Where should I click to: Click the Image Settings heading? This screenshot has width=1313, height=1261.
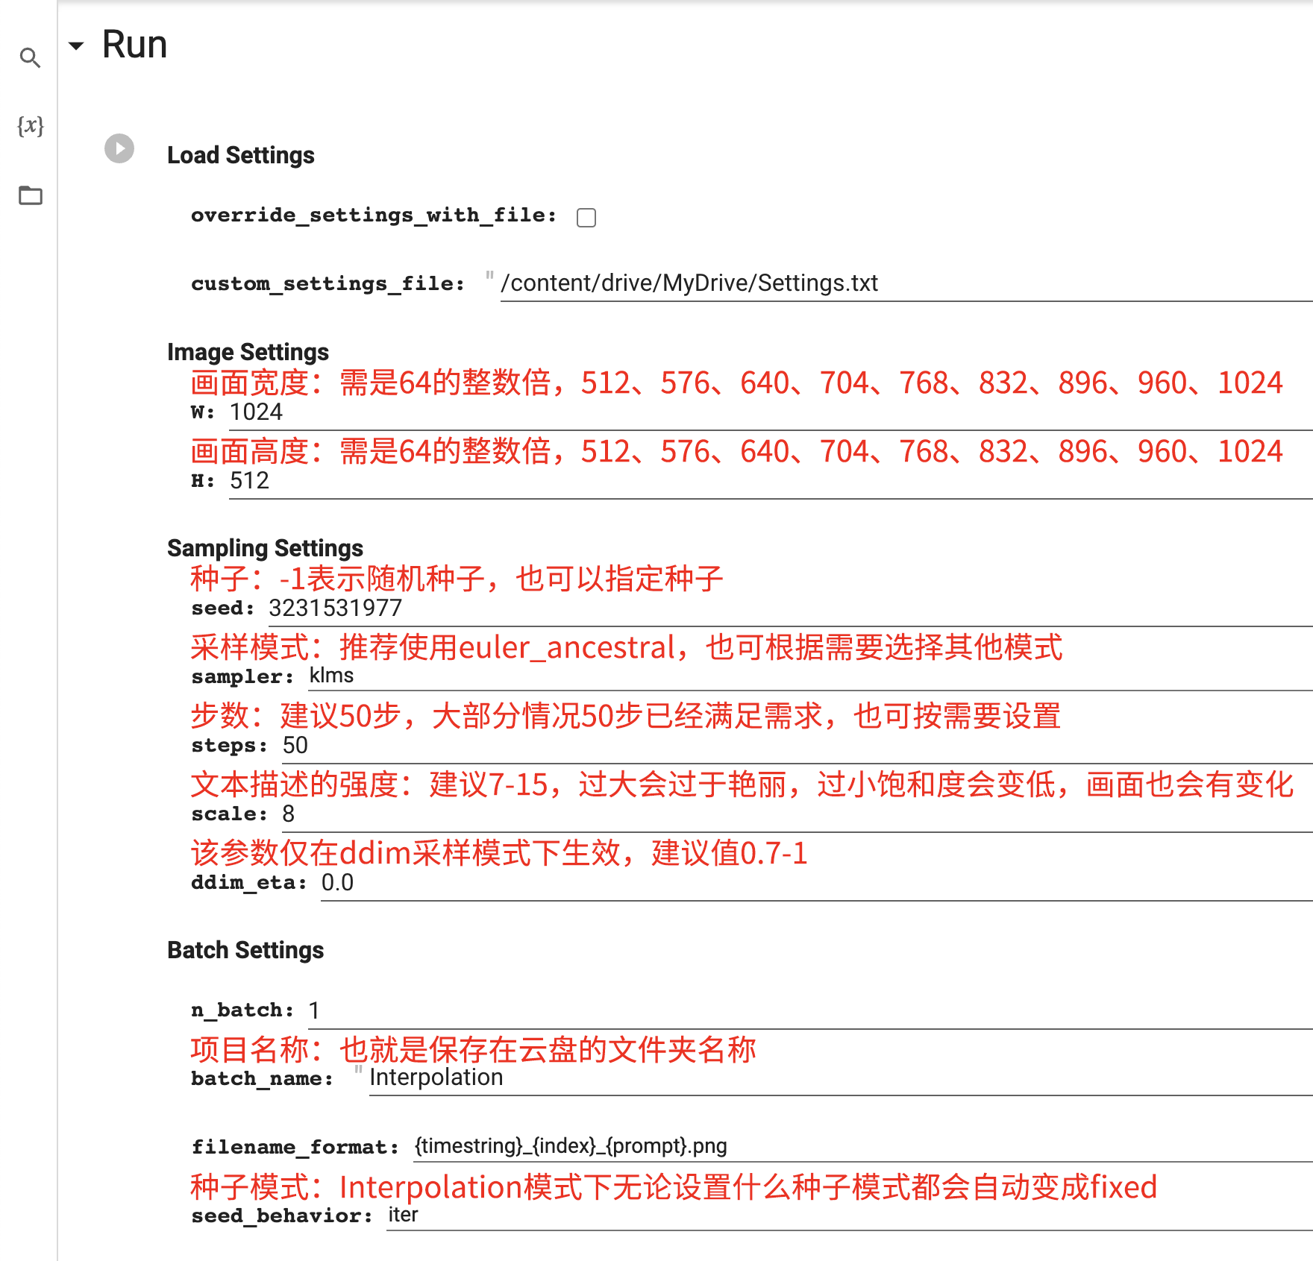pyautogui.click(x=248, y=352)
